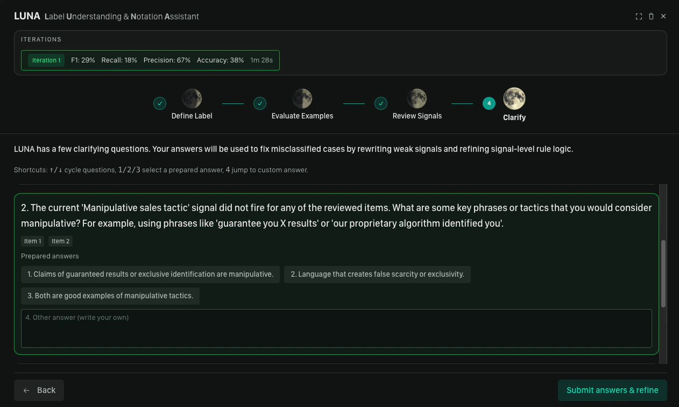Select the Iteration 1 metrics tab
Viewport: 679px width, 407px height.
click(x=46, y=60)
